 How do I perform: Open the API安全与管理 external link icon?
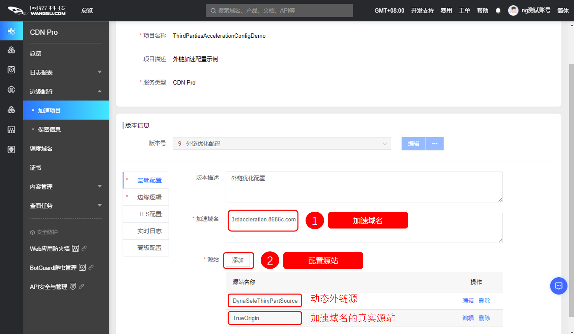click(82, 286)
